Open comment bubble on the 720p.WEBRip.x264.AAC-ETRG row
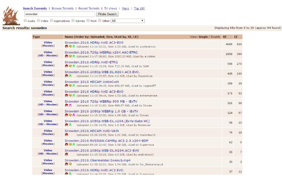The image size is (282, 178). click(x=70, y=56)
